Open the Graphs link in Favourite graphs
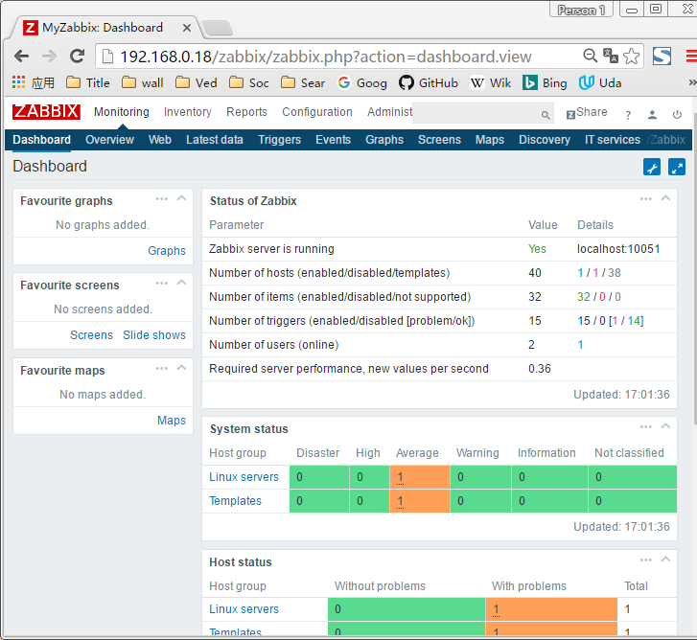 [x=167, y=251]
